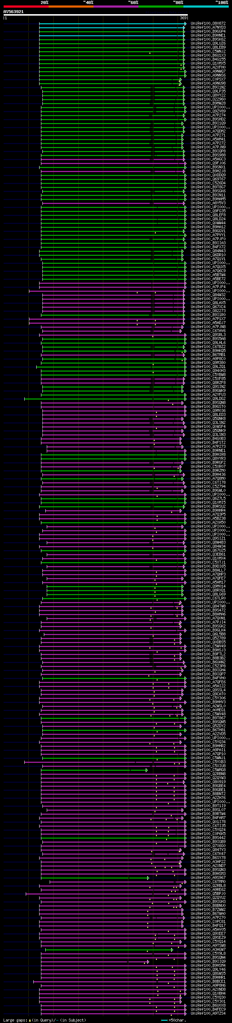Open hit UniRef100_B9GGP4
The width and height of the screenshot is (232, 1023).
(208, 31)
